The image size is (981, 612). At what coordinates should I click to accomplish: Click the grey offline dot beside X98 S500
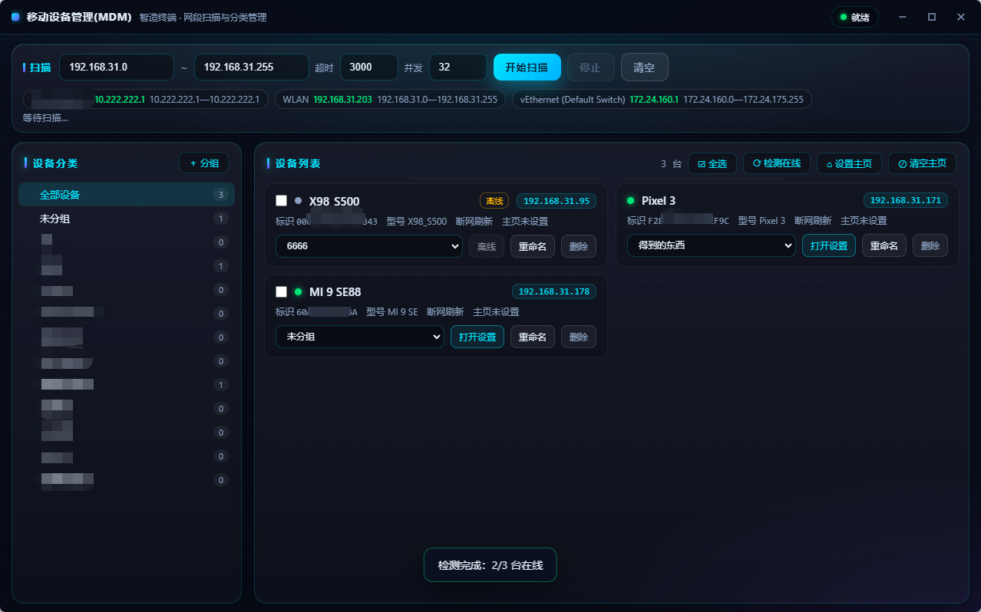[x=298, y=201]
